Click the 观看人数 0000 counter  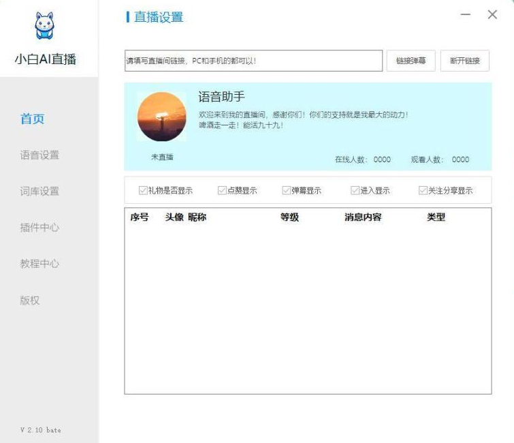[440, 159]
